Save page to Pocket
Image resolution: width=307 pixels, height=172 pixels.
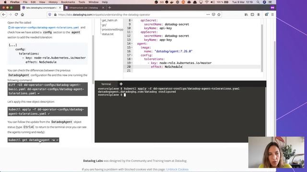[213, 14]
